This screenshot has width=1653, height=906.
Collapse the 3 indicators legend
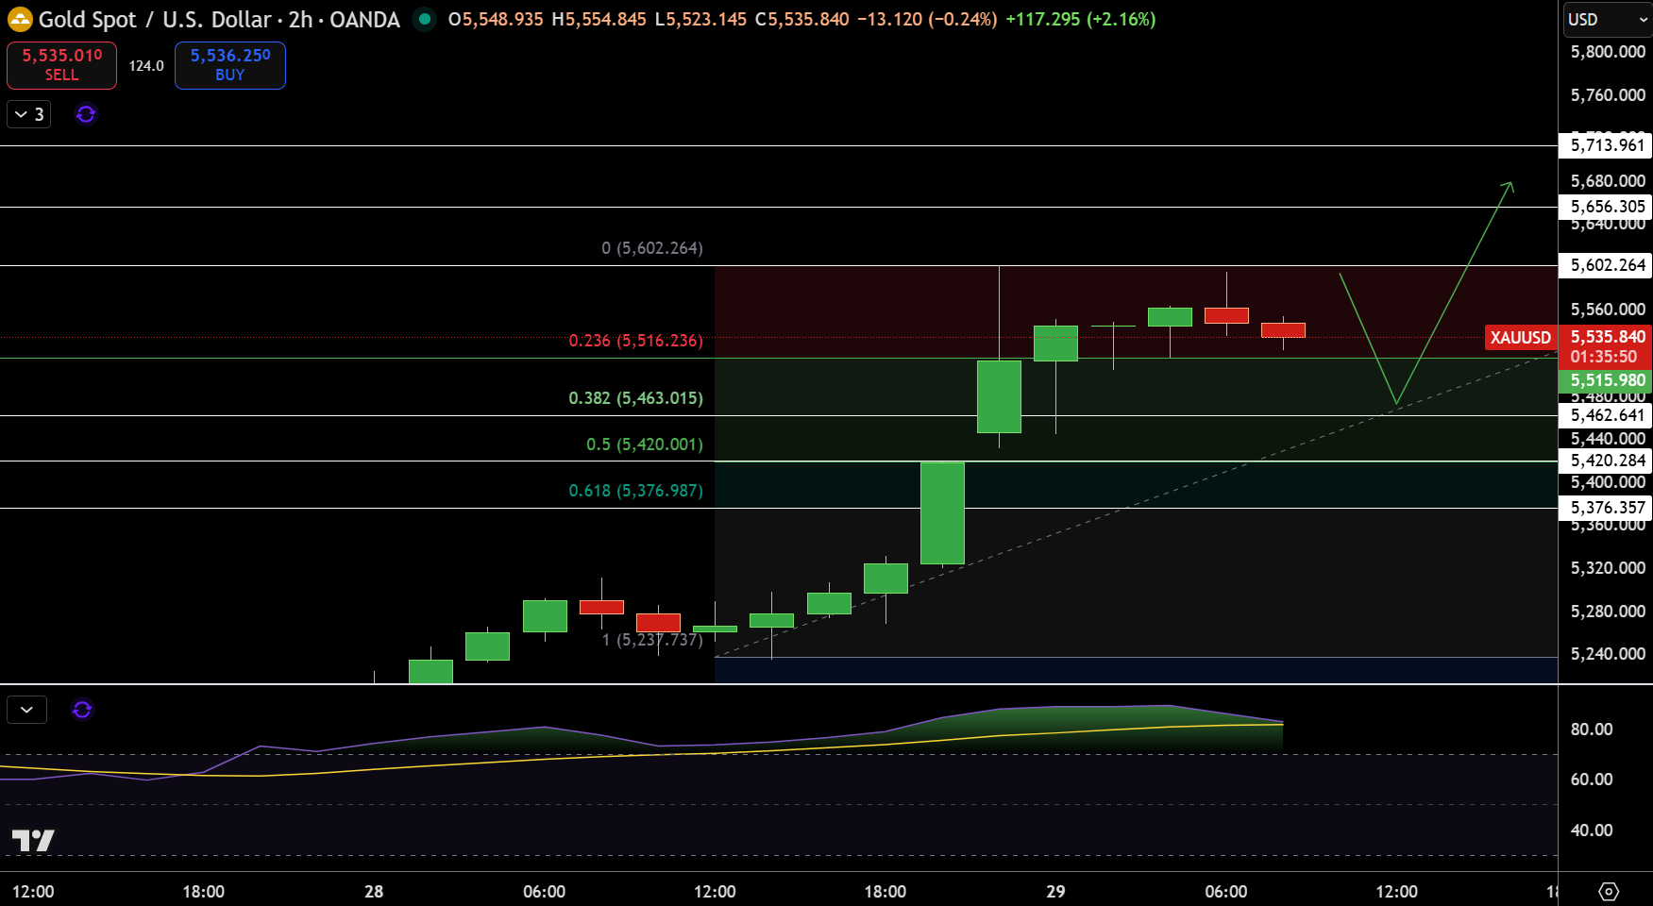click(x=28, y=114)
